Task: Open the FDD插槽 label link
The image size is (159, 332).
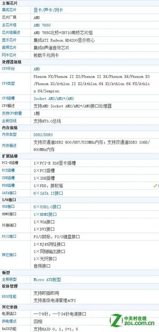Action: pos(8,186)
